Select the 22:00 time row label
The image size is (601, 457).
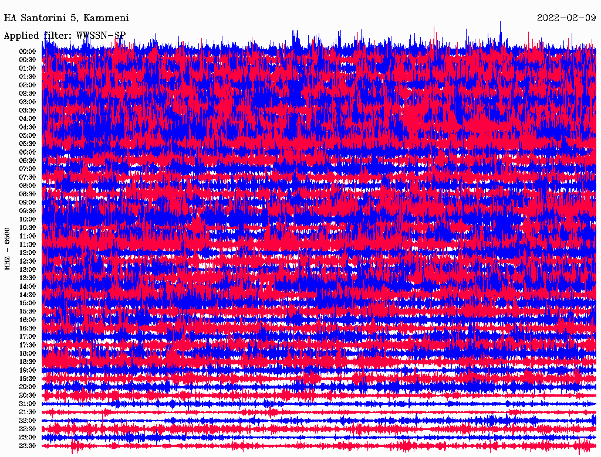tap(28, 421)
